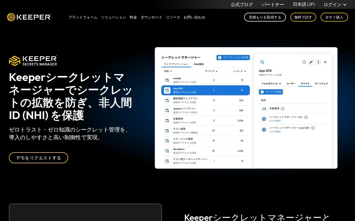Close the App SDK detail panel with X
This screenshot has width=355, height=221.
click(325, 62)
